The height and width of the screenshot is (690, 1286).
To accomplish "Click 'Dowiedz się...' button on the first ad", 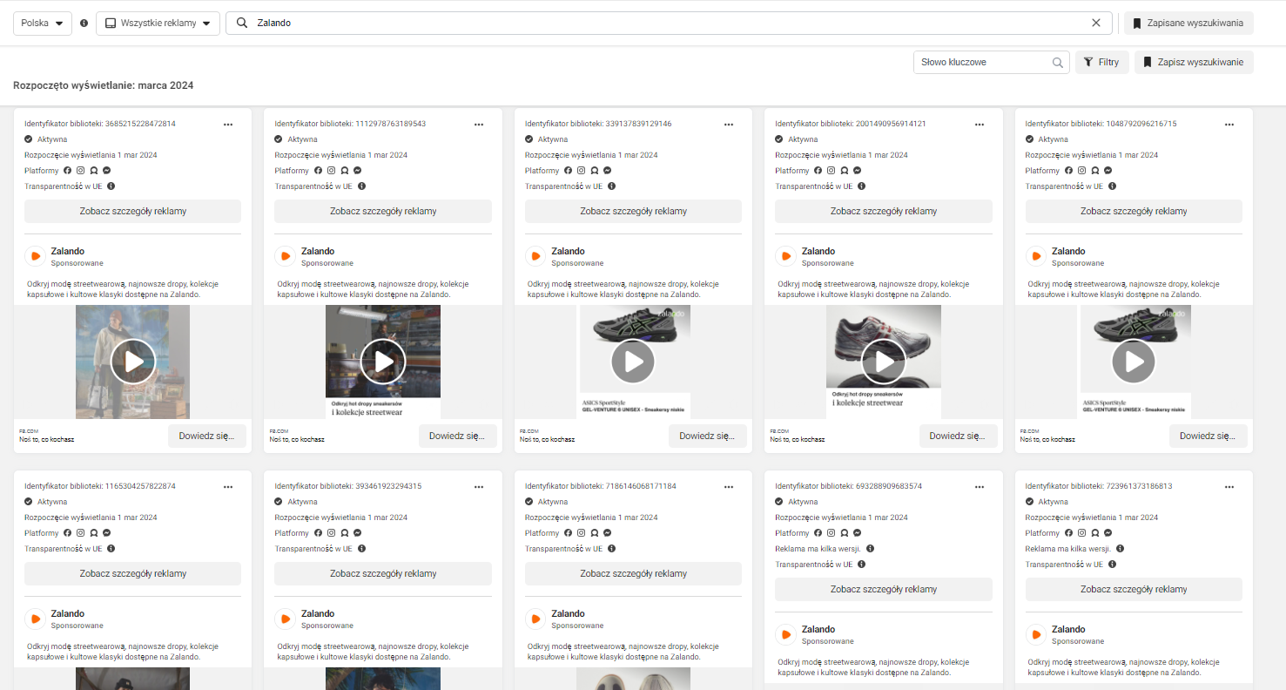I will tap(206, 436).
